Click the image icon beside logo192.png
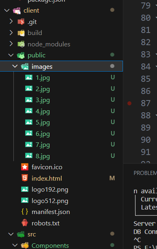This screenshot has width=157, height=249. pos(25,189)
